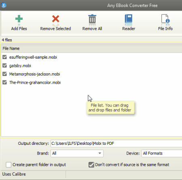The width and height of the screenshot is (182, 180).
Task: Open the File Info document icon
Action: coord(165,19)
